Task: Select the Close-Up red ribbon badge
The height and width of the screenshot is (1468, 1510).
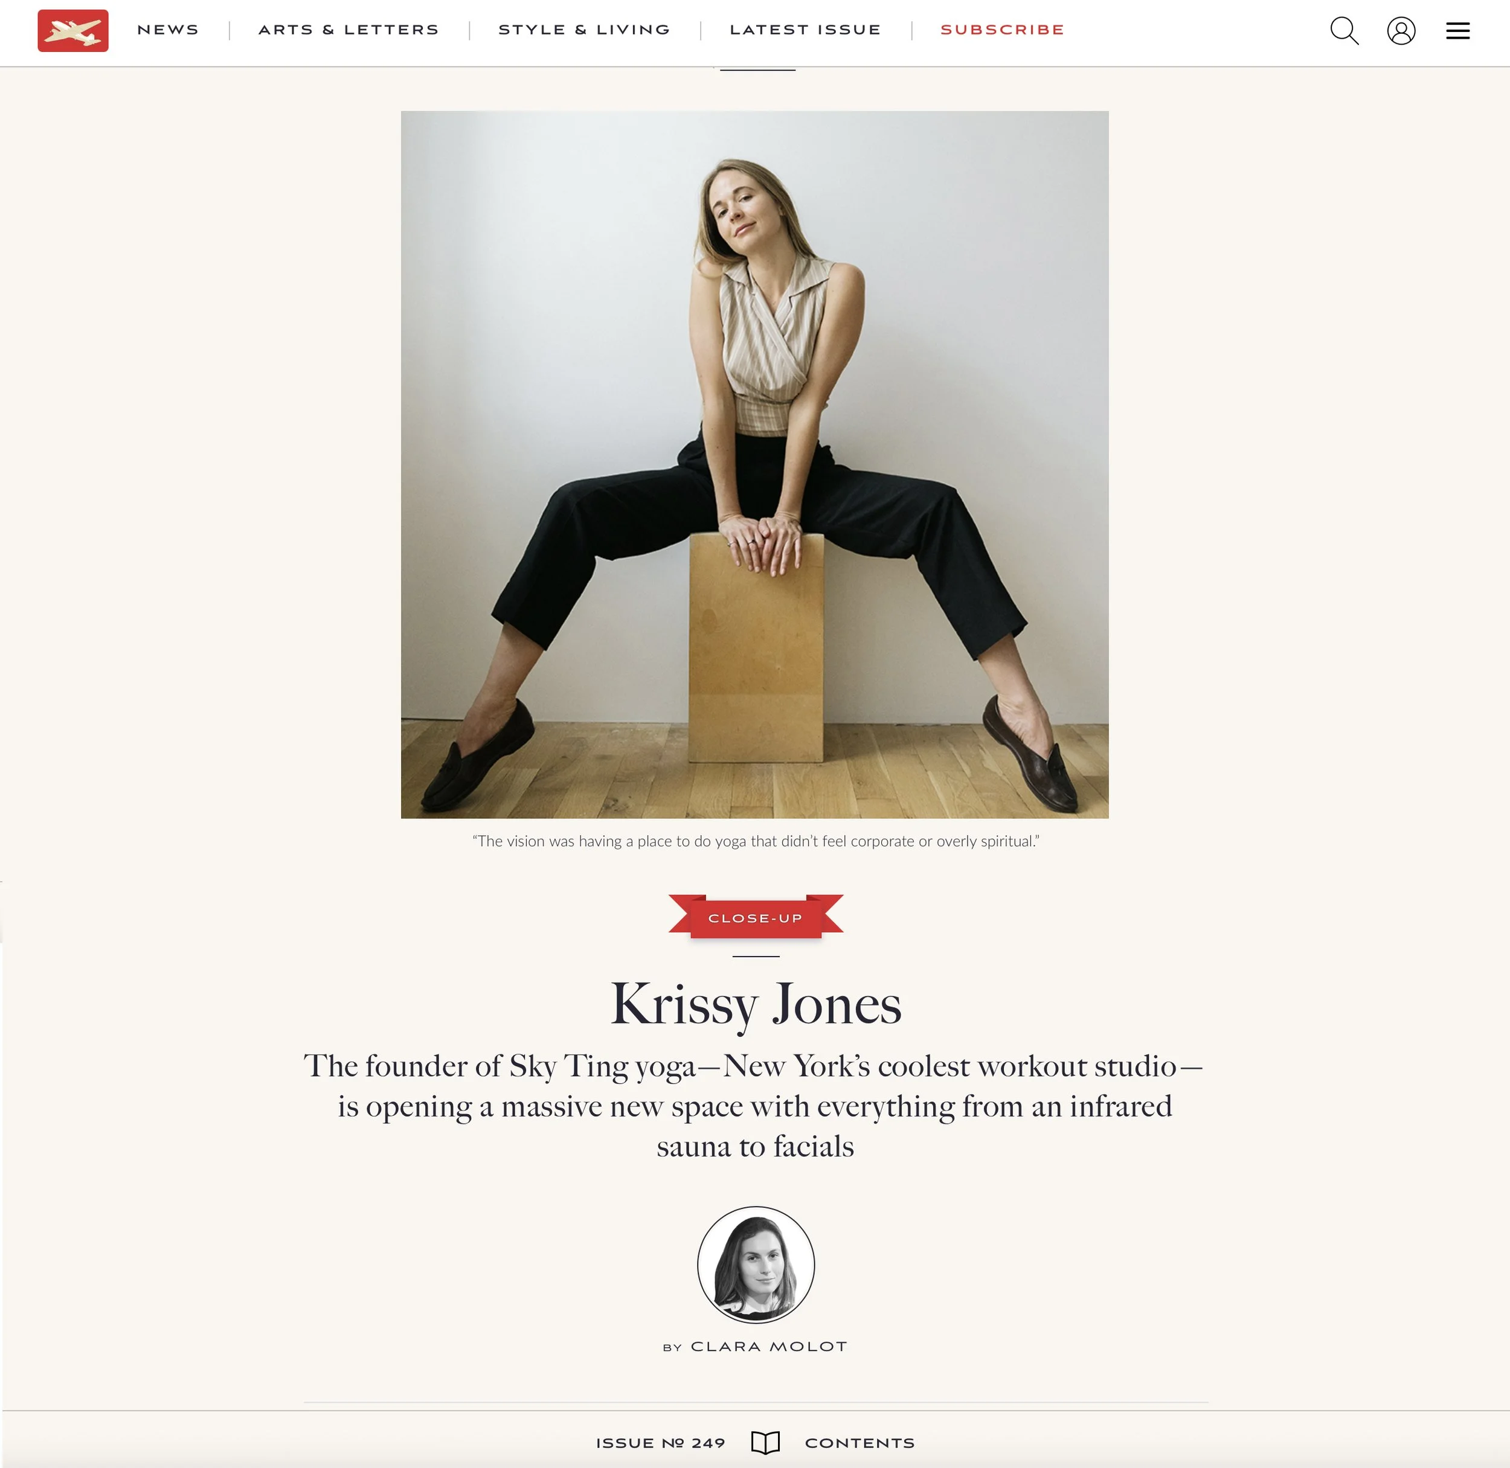Action: tap(755, 917)
